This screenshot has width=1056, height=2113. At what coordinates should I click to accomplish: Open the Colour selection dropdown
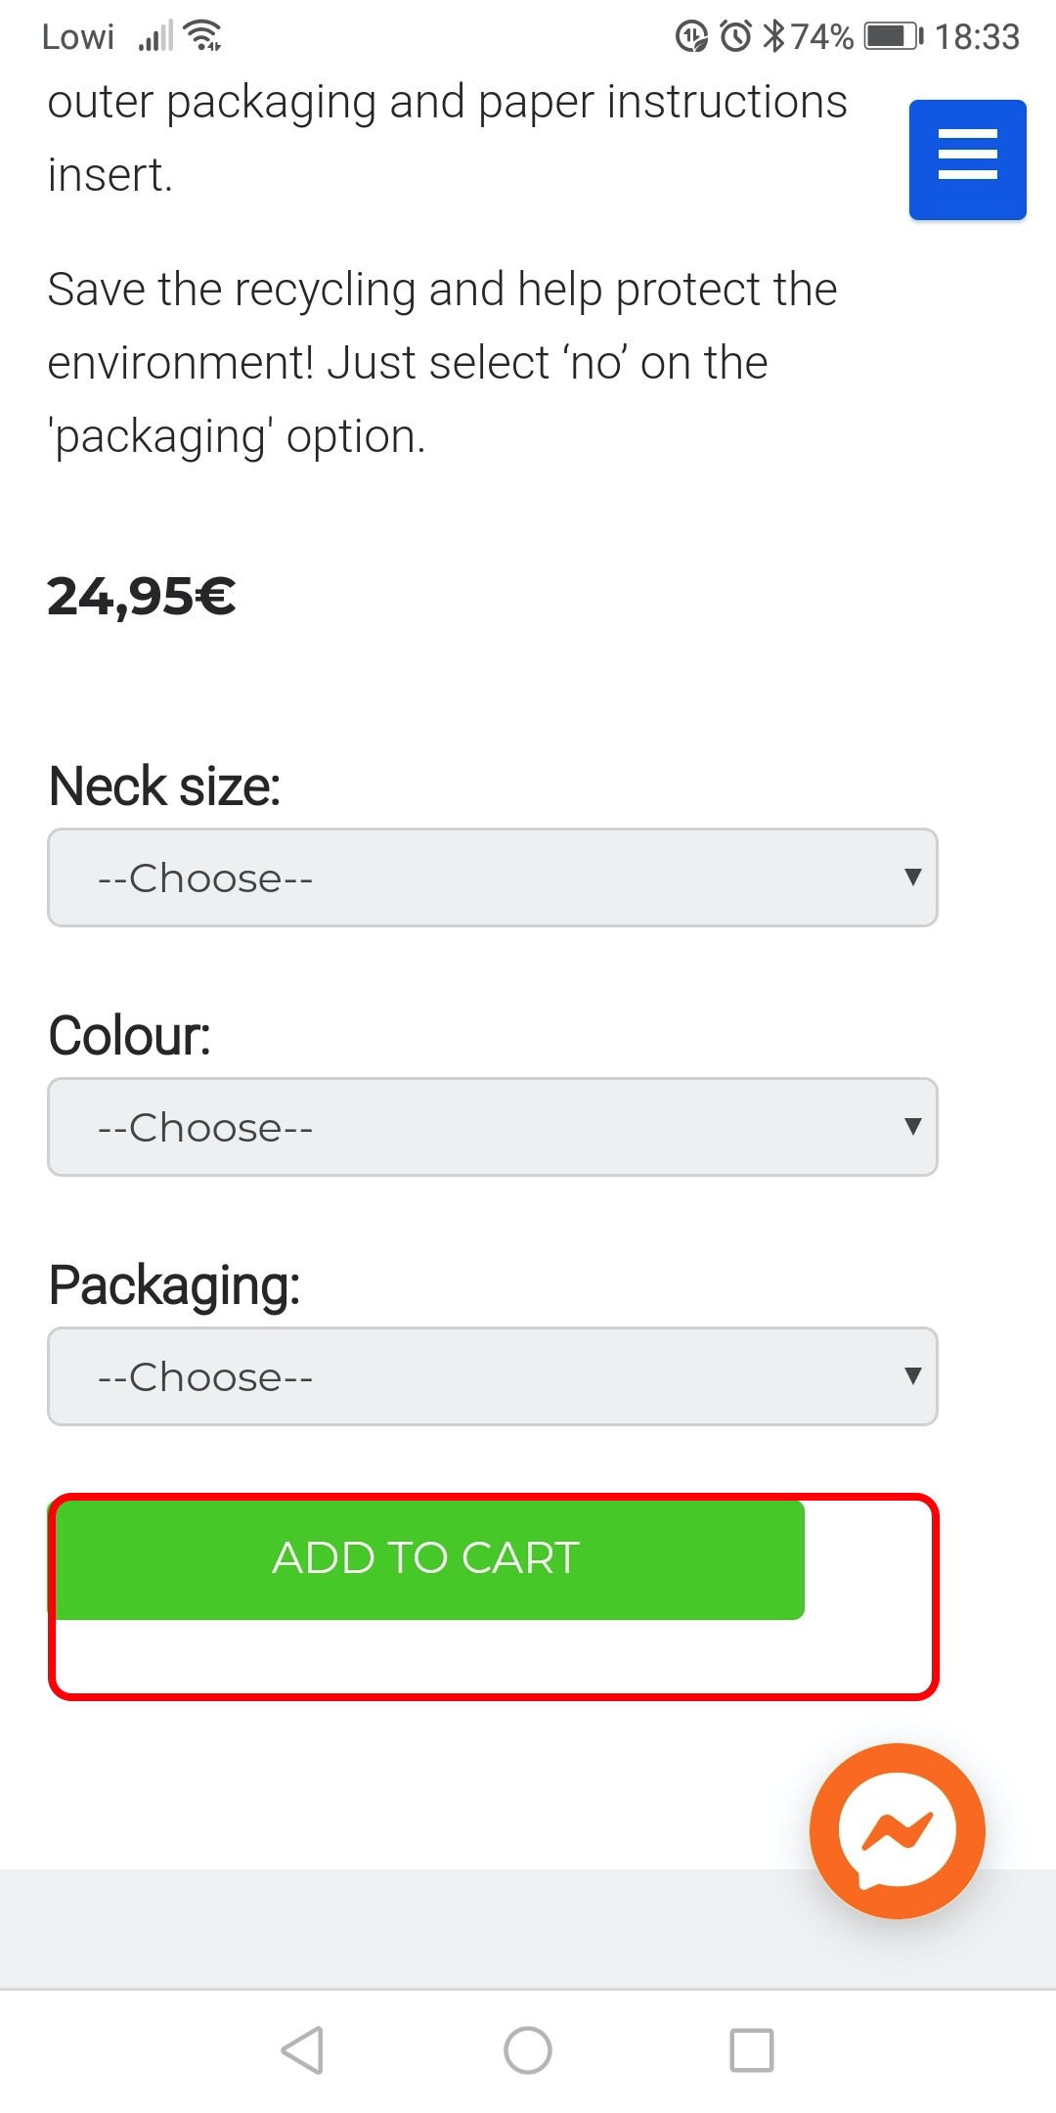(493, 1127)
